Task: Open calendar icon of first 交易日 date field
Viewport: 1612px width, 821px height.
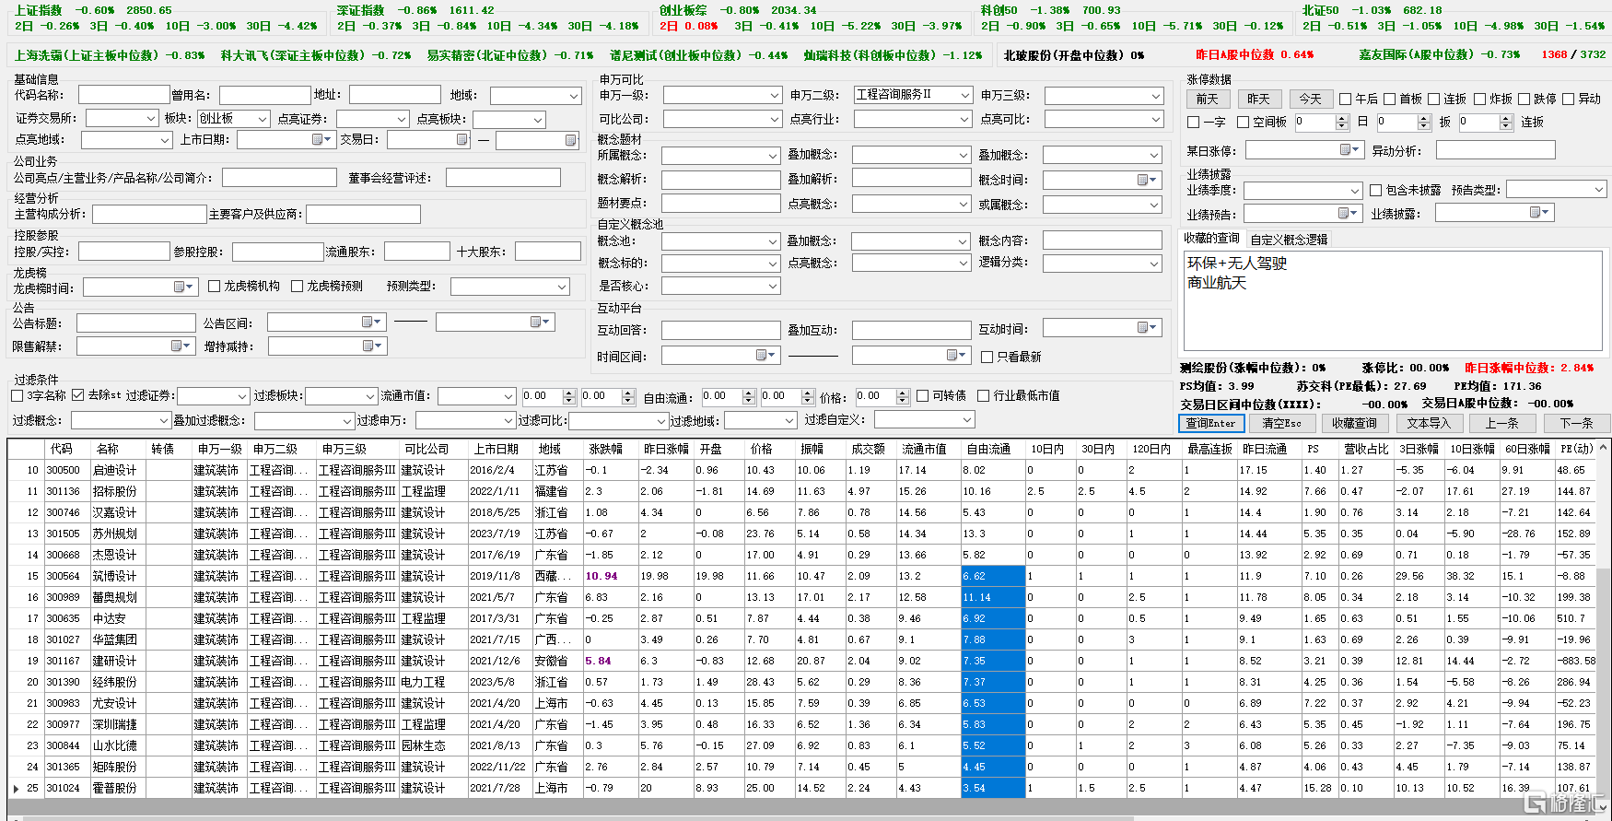Action: (x=462, y=139)
